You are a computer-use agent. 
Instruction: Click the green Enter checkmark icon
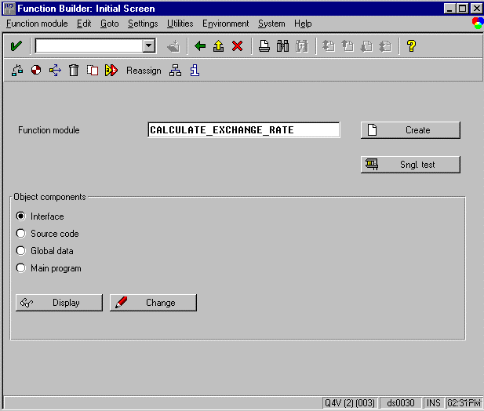point(16,46)
